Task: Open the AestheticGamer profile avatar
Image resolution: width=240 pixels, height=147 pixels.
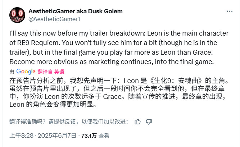Action: [x=17, y=15]
